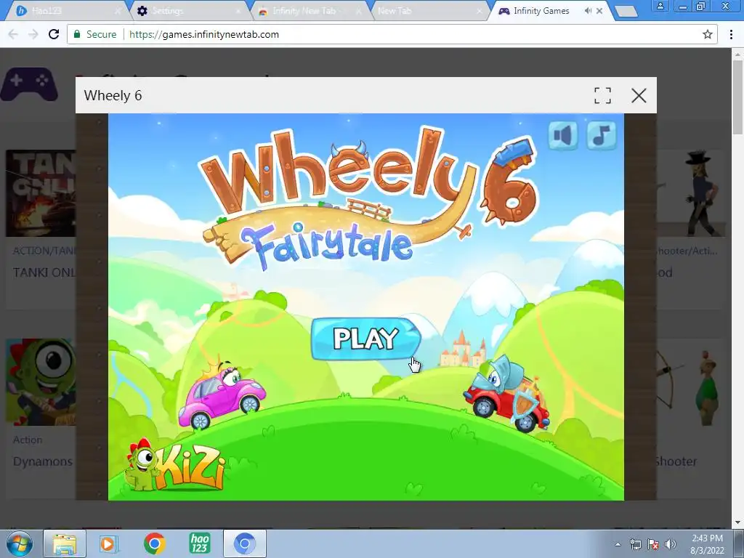Image resolution: width=744 pixels, height=558 pixels.
Task: Open the TANKI ONLINE game thumbnail
Action: 41,193
